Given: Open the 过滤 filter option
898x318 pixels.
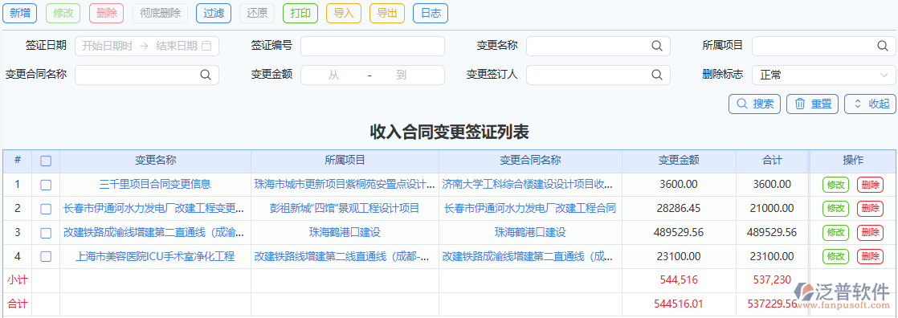Looking at the screenshot, I should (214, 13).
